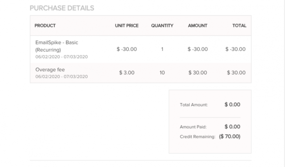The height and width of the screenshot is (167, 285).
Task: Click the $ -30.00 unit price cell
Action: [127, 49]
